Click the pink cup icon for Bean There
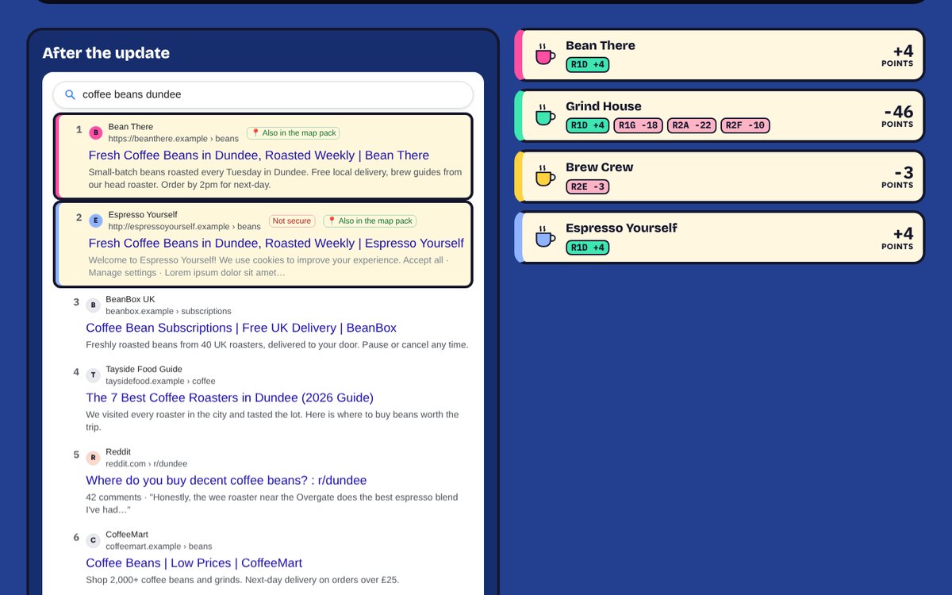The height and width of the screenshot is (595, 952). (545, 54)
